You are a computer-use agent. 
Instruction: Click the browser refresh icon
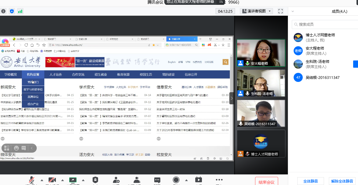[26, 45]
